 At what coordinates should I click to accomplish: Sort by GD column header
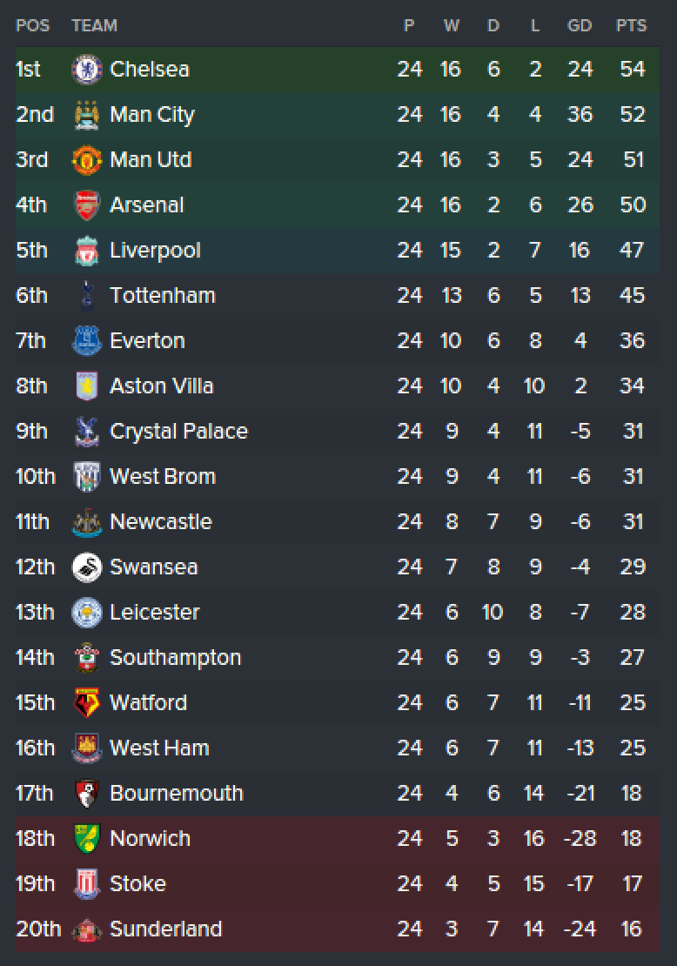tap(580, 26)
